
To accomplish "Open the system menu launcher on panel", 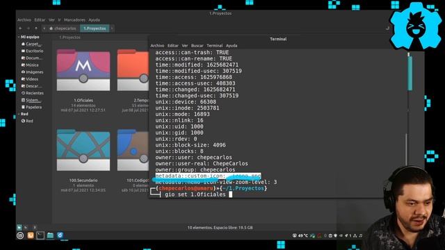I will click(x=20, y=235).
